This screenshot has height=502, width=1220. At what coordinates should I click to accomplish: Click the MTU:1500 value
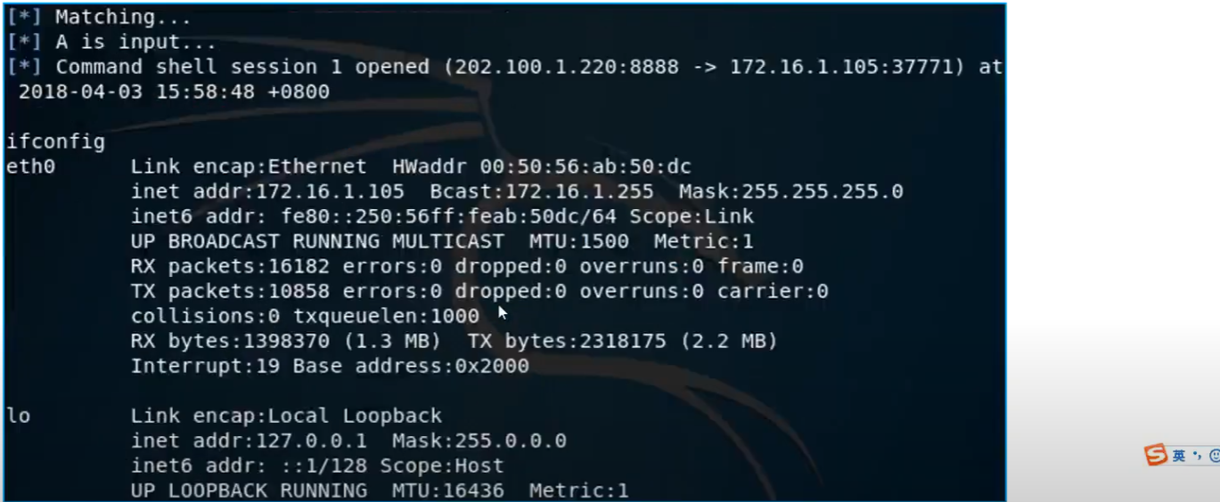click(579, 241)
